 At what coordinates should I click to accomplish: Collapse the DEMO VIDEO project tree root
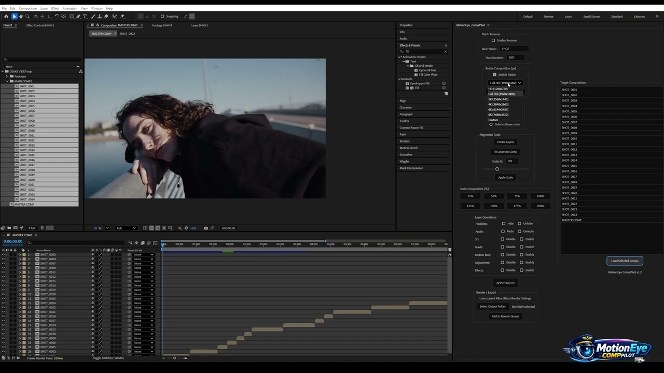click(x=3, y=71)
